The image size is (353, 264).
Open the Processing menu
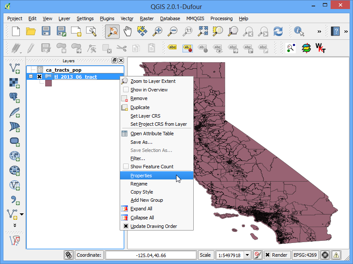(x=222, y=18)
